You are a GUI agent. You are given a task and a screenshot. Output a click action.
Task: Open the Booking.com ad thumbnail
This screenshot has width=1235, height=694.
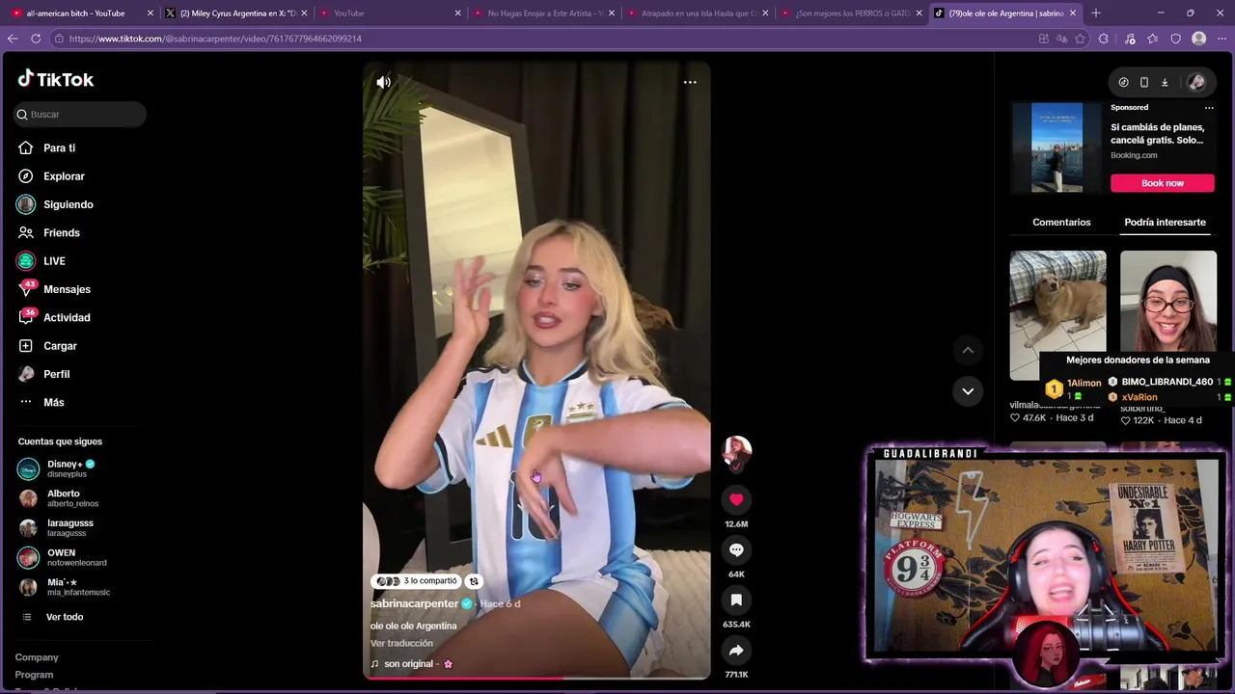pyautogui.click(x=1057, y=148)
